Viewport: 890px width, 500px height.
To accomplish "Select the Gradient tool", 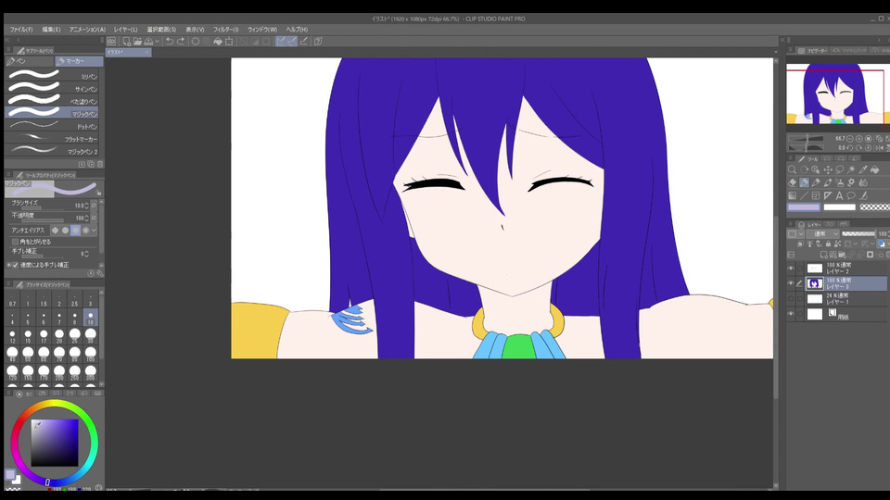I will pos(793,195).
